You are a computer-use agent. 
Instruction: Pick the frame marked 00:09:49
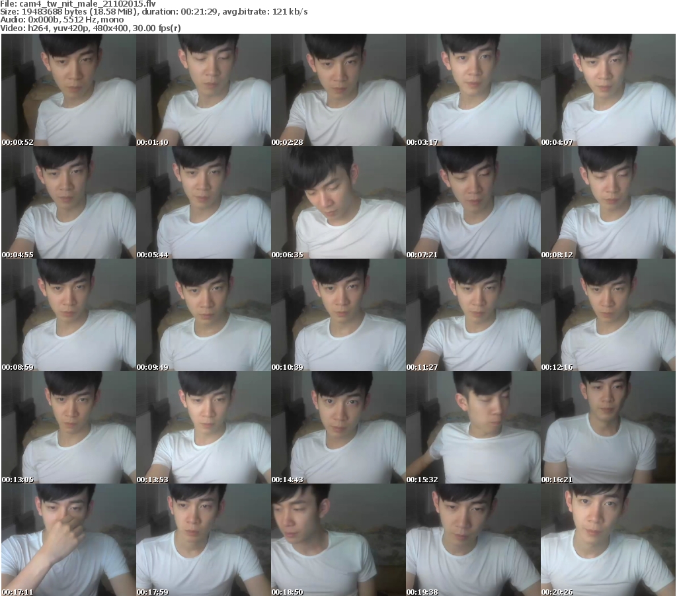click(x=204, y=315)
